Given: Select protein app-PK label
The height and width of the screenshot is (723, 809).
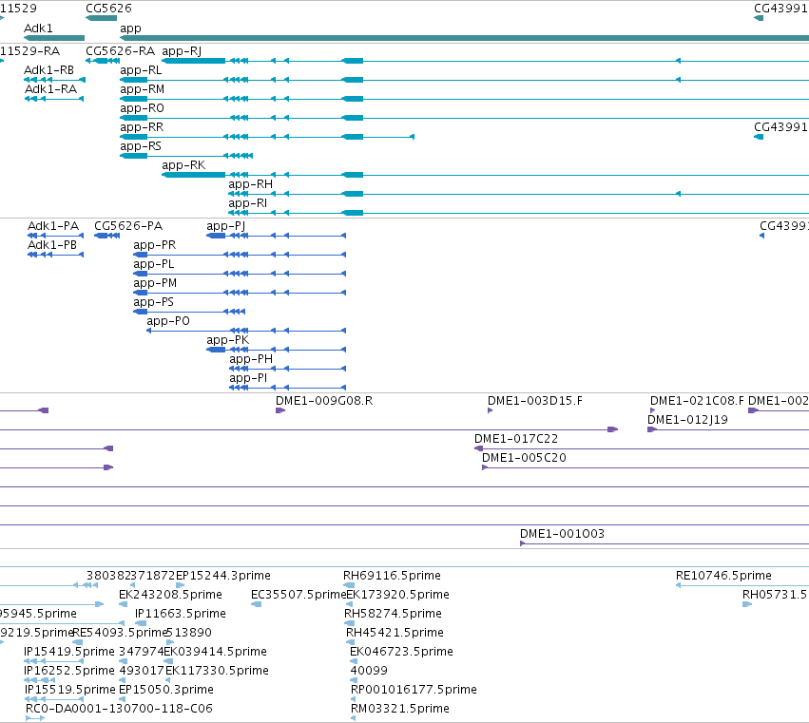Looking at the screenshot, I should (228, 340).
